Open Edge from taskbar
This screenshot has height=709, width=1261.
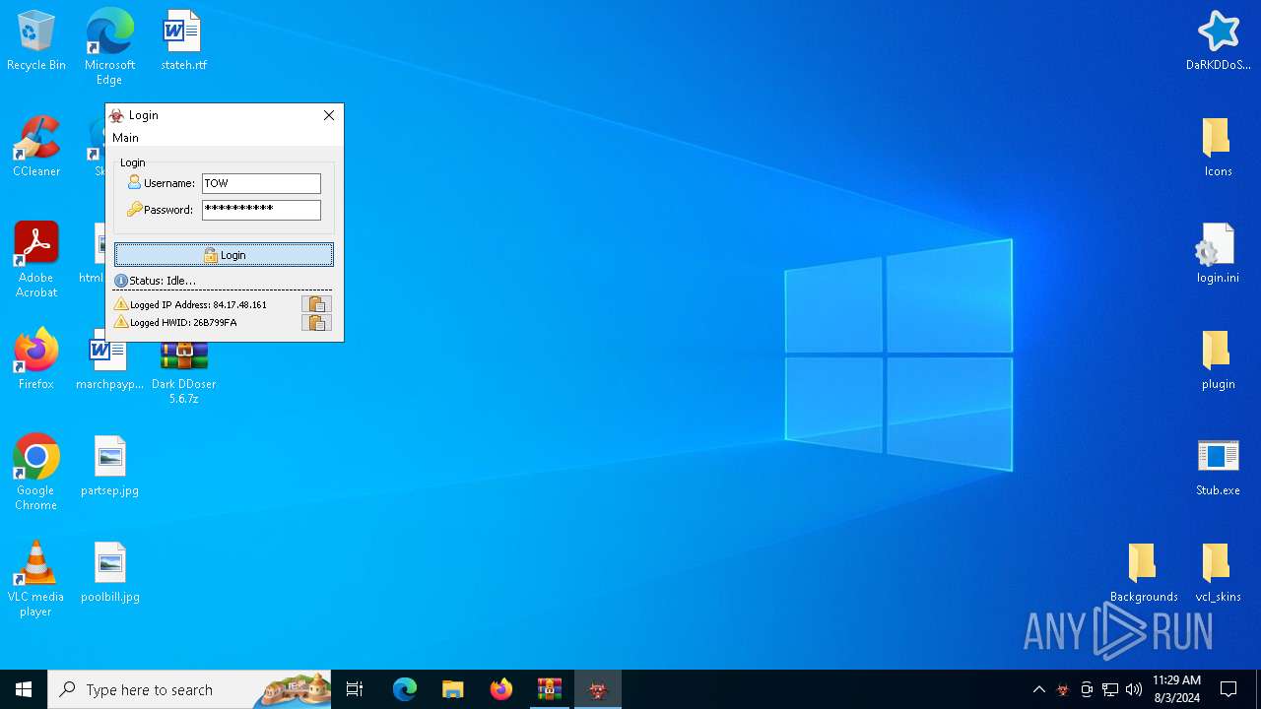tap(405, 689)
